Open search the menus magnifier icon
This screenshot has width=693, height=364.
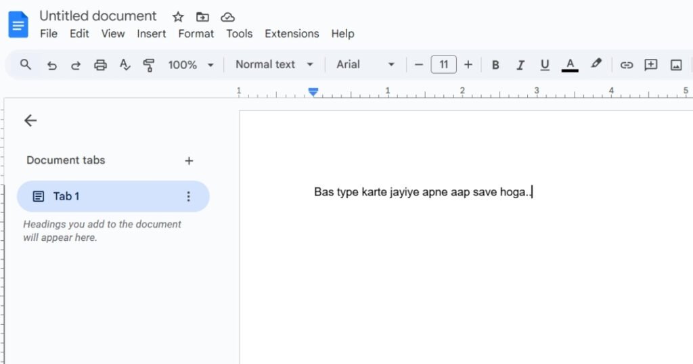[26, 64]
